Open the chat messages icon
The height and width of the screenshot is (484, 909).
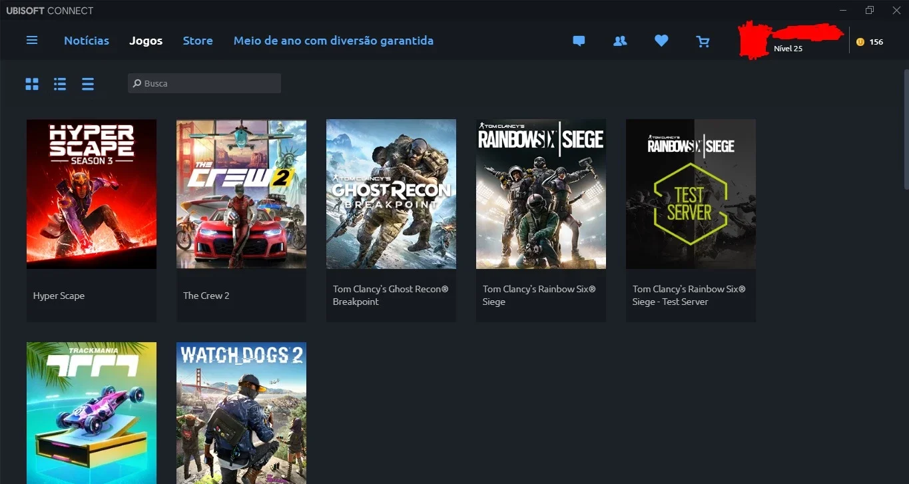(579, 41)
